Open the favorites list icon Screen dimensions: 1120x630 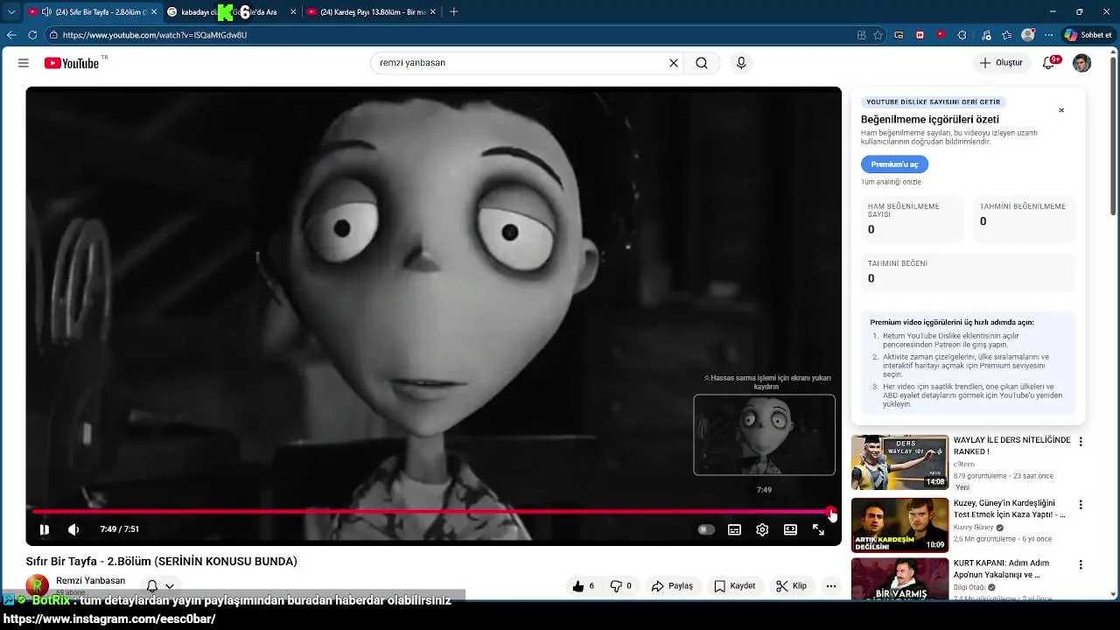[x=1007, y=35]
